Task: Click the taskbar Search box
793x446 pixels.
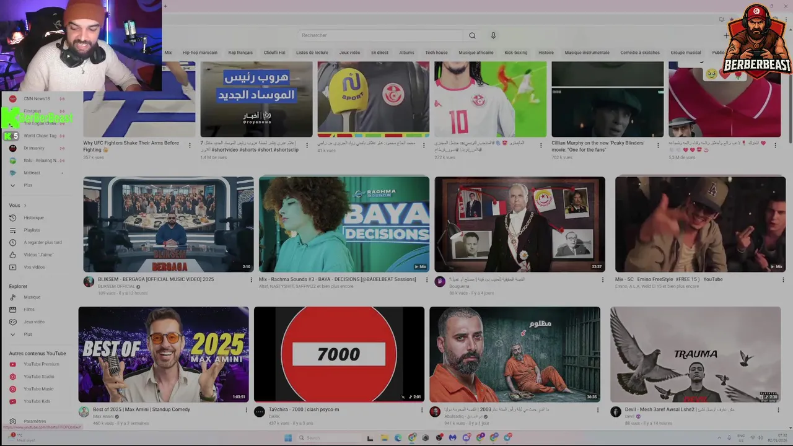Action: pyautogui.click(x=328, y=438)
